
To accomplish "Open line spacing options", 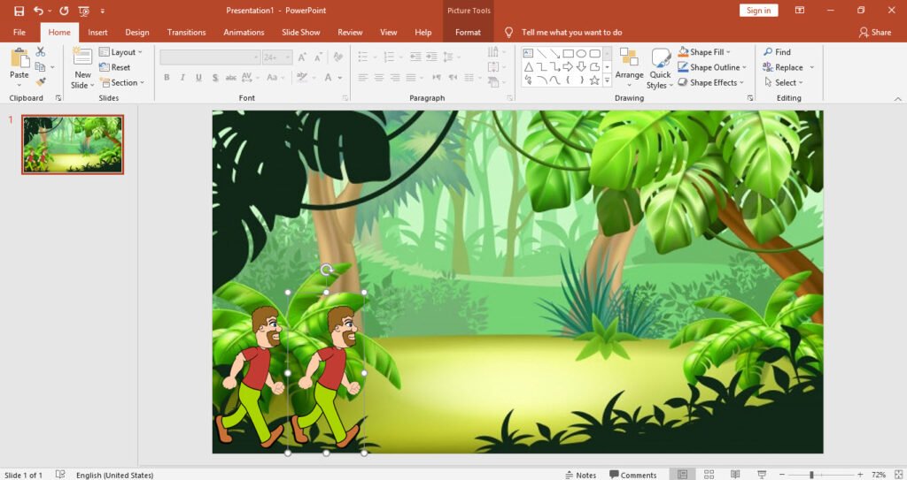I will tap(450, 57).
